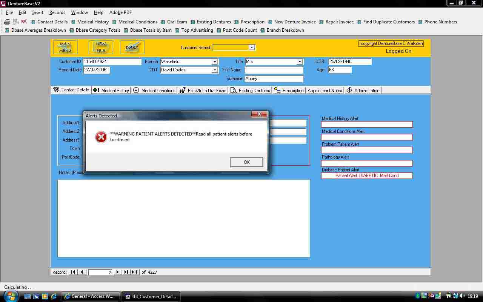This screenshot has width=483, height=302.
Task: Open the Dbase Averages Breakdown report
Action: pos(35,30)
